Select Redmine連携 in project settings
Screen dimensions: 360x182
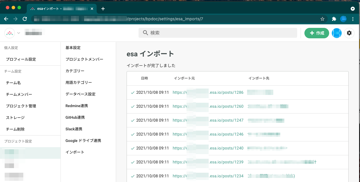coord(77,106)
